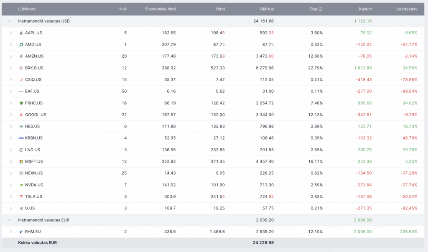Select the Kokku valuutas EUR total row

coord(213,243)
